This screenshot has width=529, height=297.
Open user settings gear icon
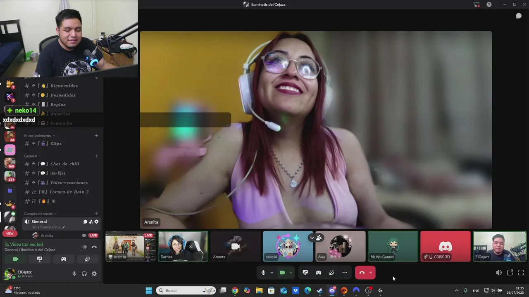[x=94, y=273]
